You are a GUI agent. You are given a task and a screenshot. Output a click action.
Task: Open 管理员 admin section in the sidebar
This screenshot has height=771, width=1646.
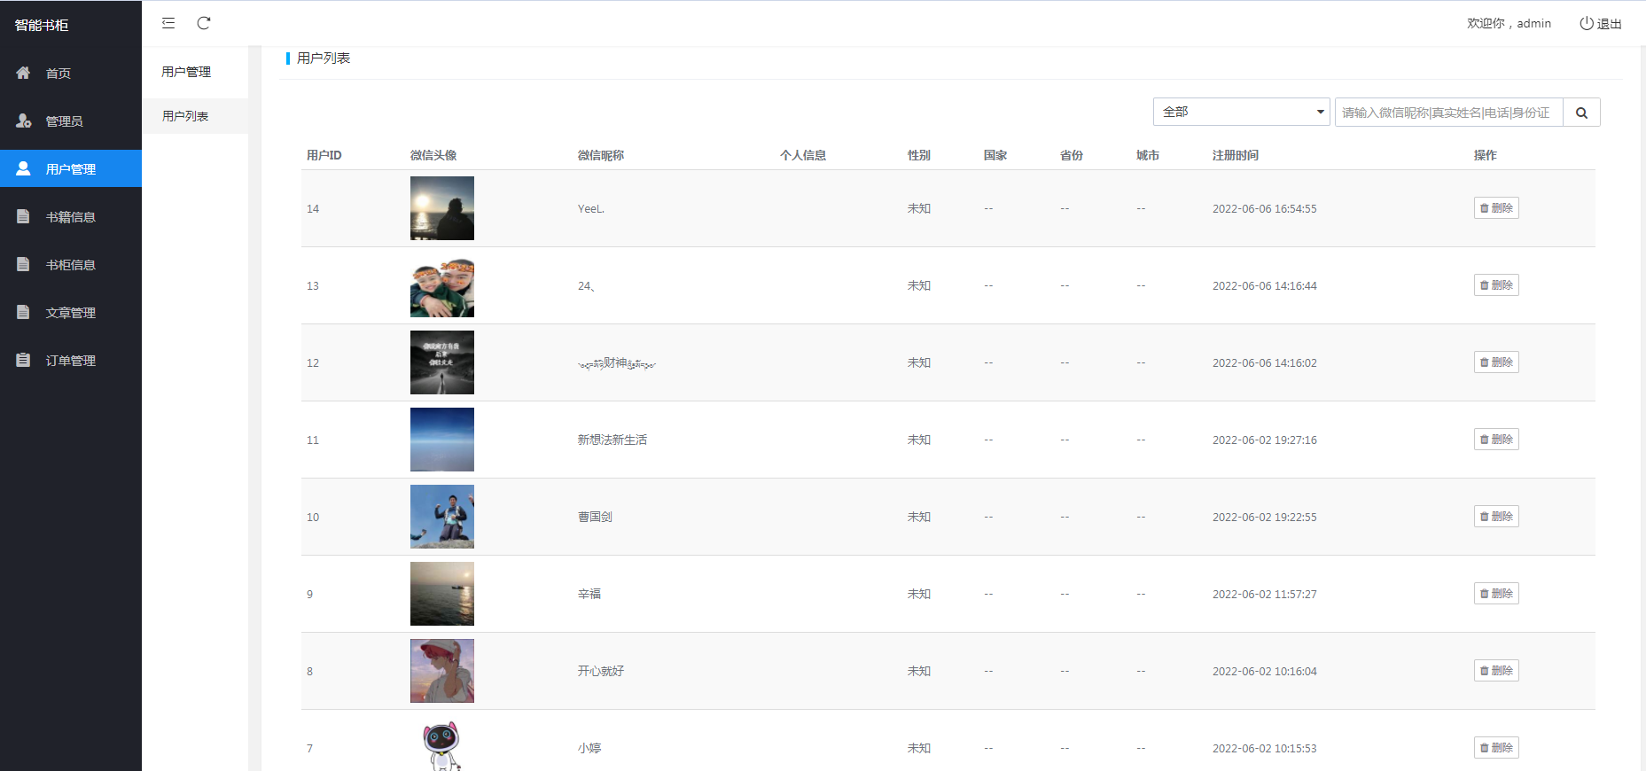point(64,121)
